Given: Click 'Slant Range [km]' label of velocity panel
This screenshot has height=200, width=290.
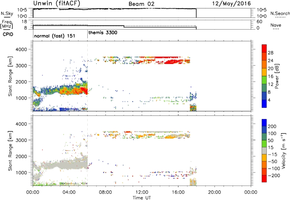Looking at the screenshot, I should coord(10,151).
